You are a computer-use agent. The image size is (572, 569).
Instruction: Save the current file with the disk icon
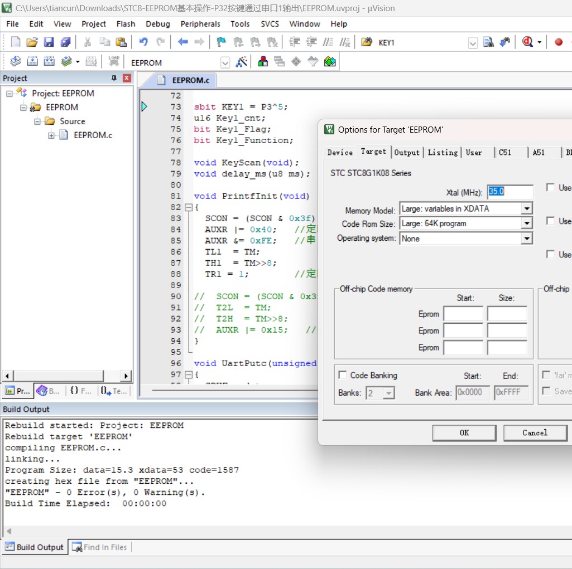tap(49, 42)
